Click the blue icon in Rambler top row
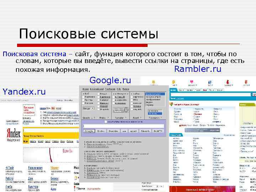Screen dimensions: 256x192 pyautogui.click(x=210, y=82)
